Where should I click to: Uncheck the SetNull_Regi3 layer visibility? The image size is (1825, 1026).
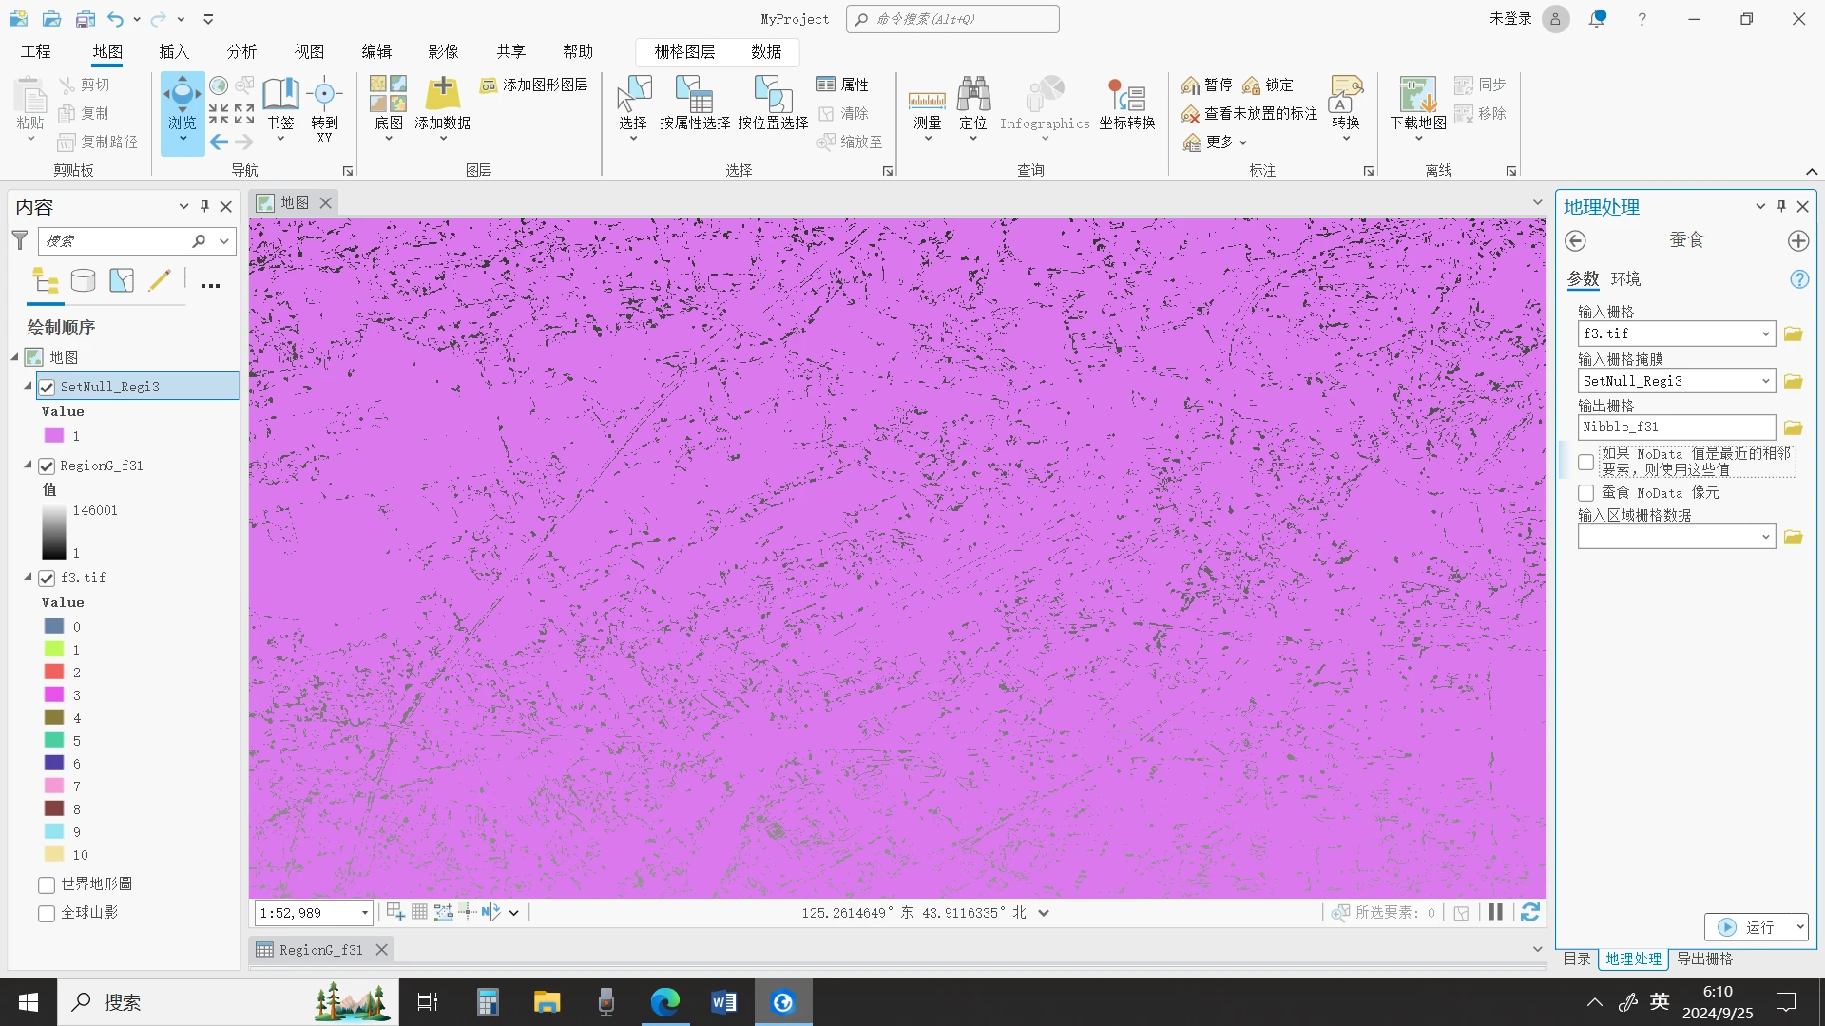(47, 387)
